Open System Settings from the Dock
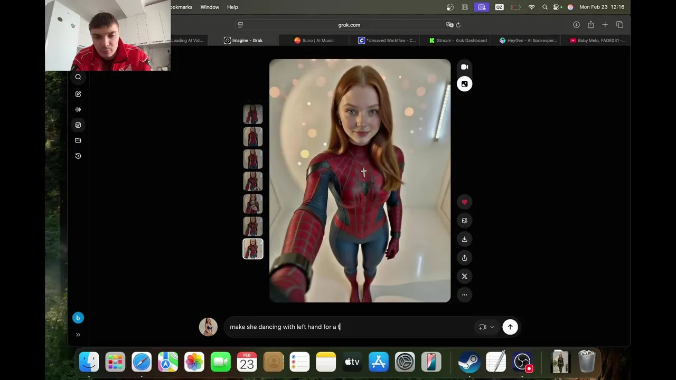676x380 pixels. coord(405,362)
